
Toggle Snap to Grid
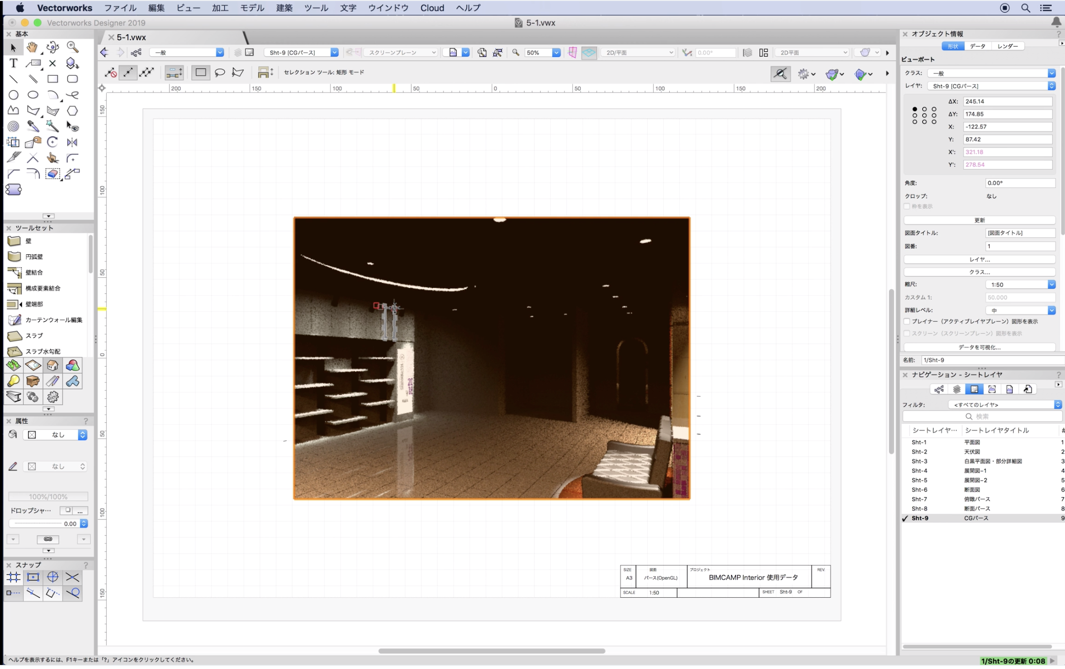[14, 578]
